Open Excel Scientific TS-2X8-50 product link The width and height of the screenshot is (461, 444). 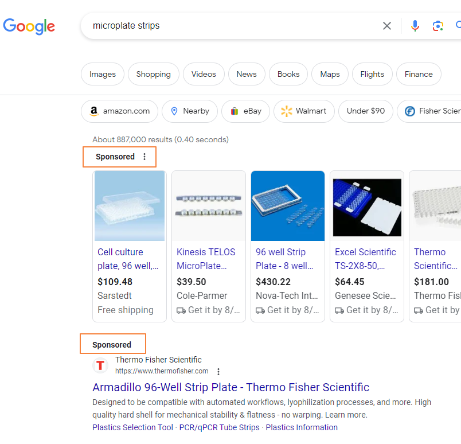365,259
